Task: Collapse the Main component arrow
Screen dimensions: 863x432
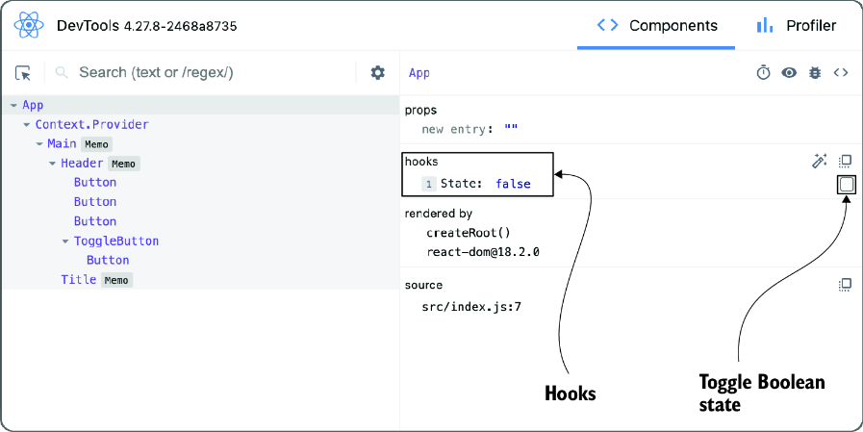Action: [x=39, y=144]
